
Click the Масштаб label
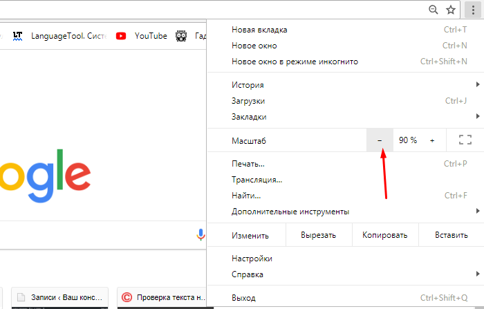tap(249, 141)
